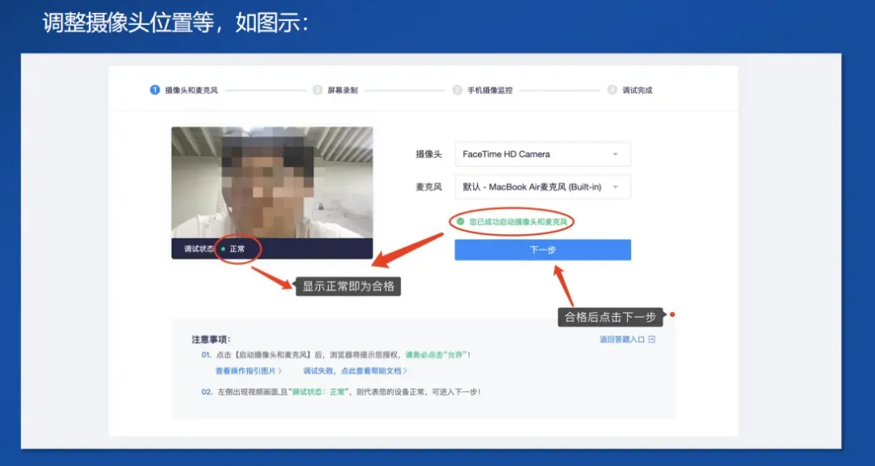The width and height of the screenshot is (875, 466).
Task: Select step 4 调试完成
Action: (x=630, y=90)
